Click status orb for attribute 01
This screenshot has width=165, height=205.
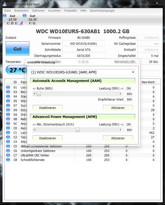pyautogui.click(x=8, y=87)
